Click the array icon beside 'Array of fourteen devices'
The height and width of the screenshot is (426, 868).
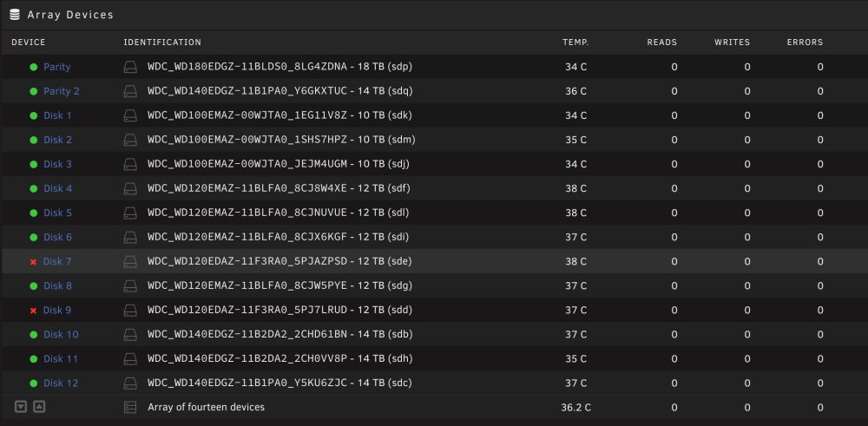tap(130, 408)
